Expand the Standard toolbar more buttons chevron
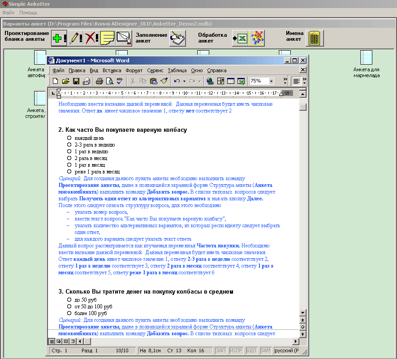Viewport: 397px width, 359px height. point(285,81)
